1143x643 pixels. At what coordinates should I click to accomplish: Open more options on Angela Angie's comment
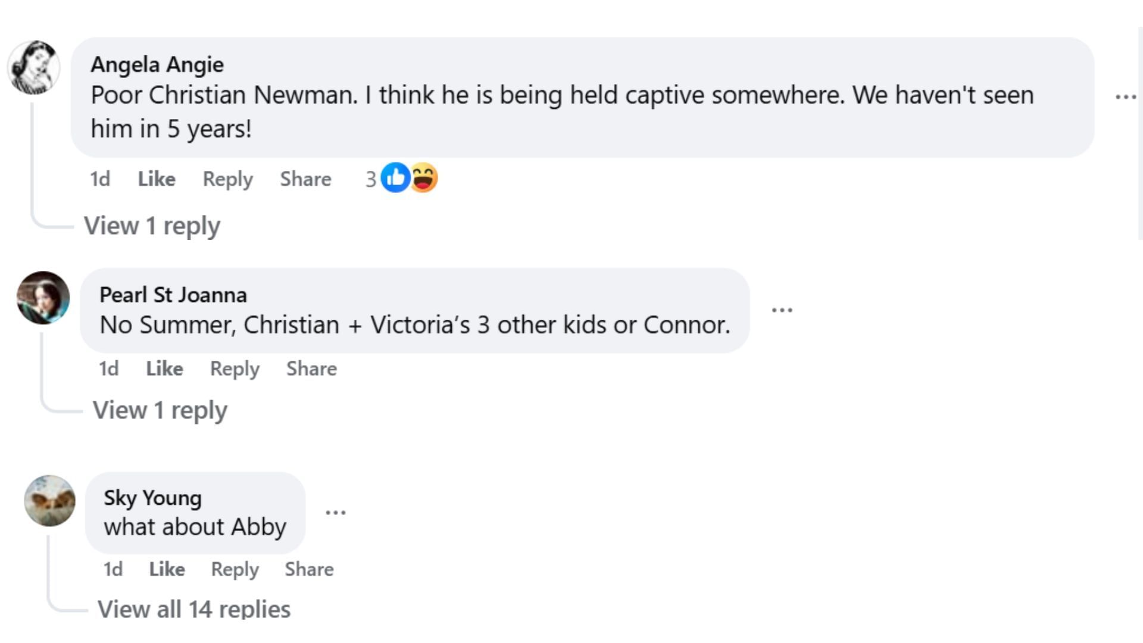[x=1125, y=97]
